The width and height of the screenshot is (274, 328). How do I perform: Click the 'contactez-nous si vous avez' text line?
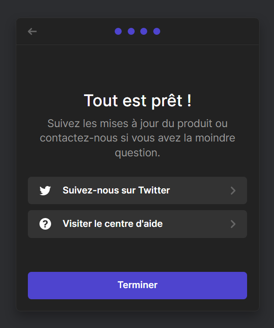click(x=137, y=138)
